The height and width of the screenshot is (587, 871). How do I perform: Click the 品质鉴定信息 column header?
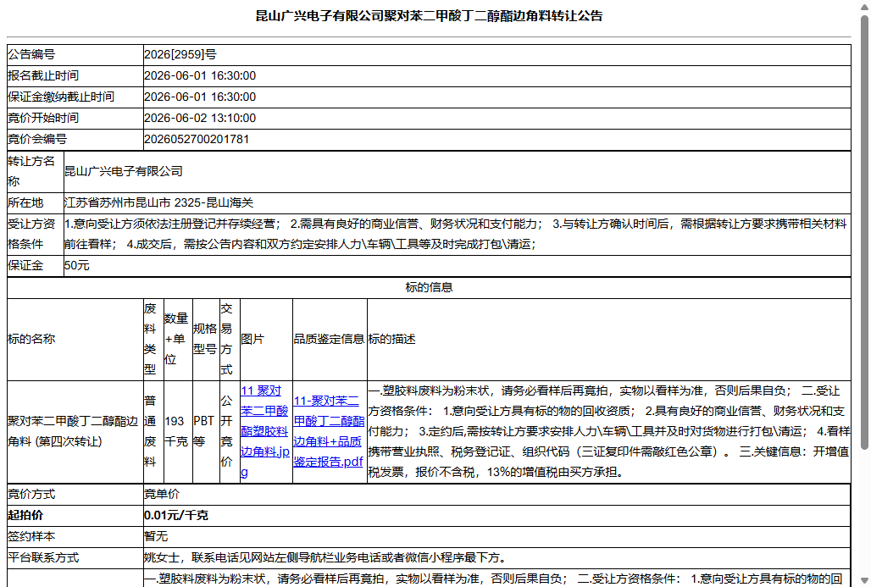click(x=329, y=340)
